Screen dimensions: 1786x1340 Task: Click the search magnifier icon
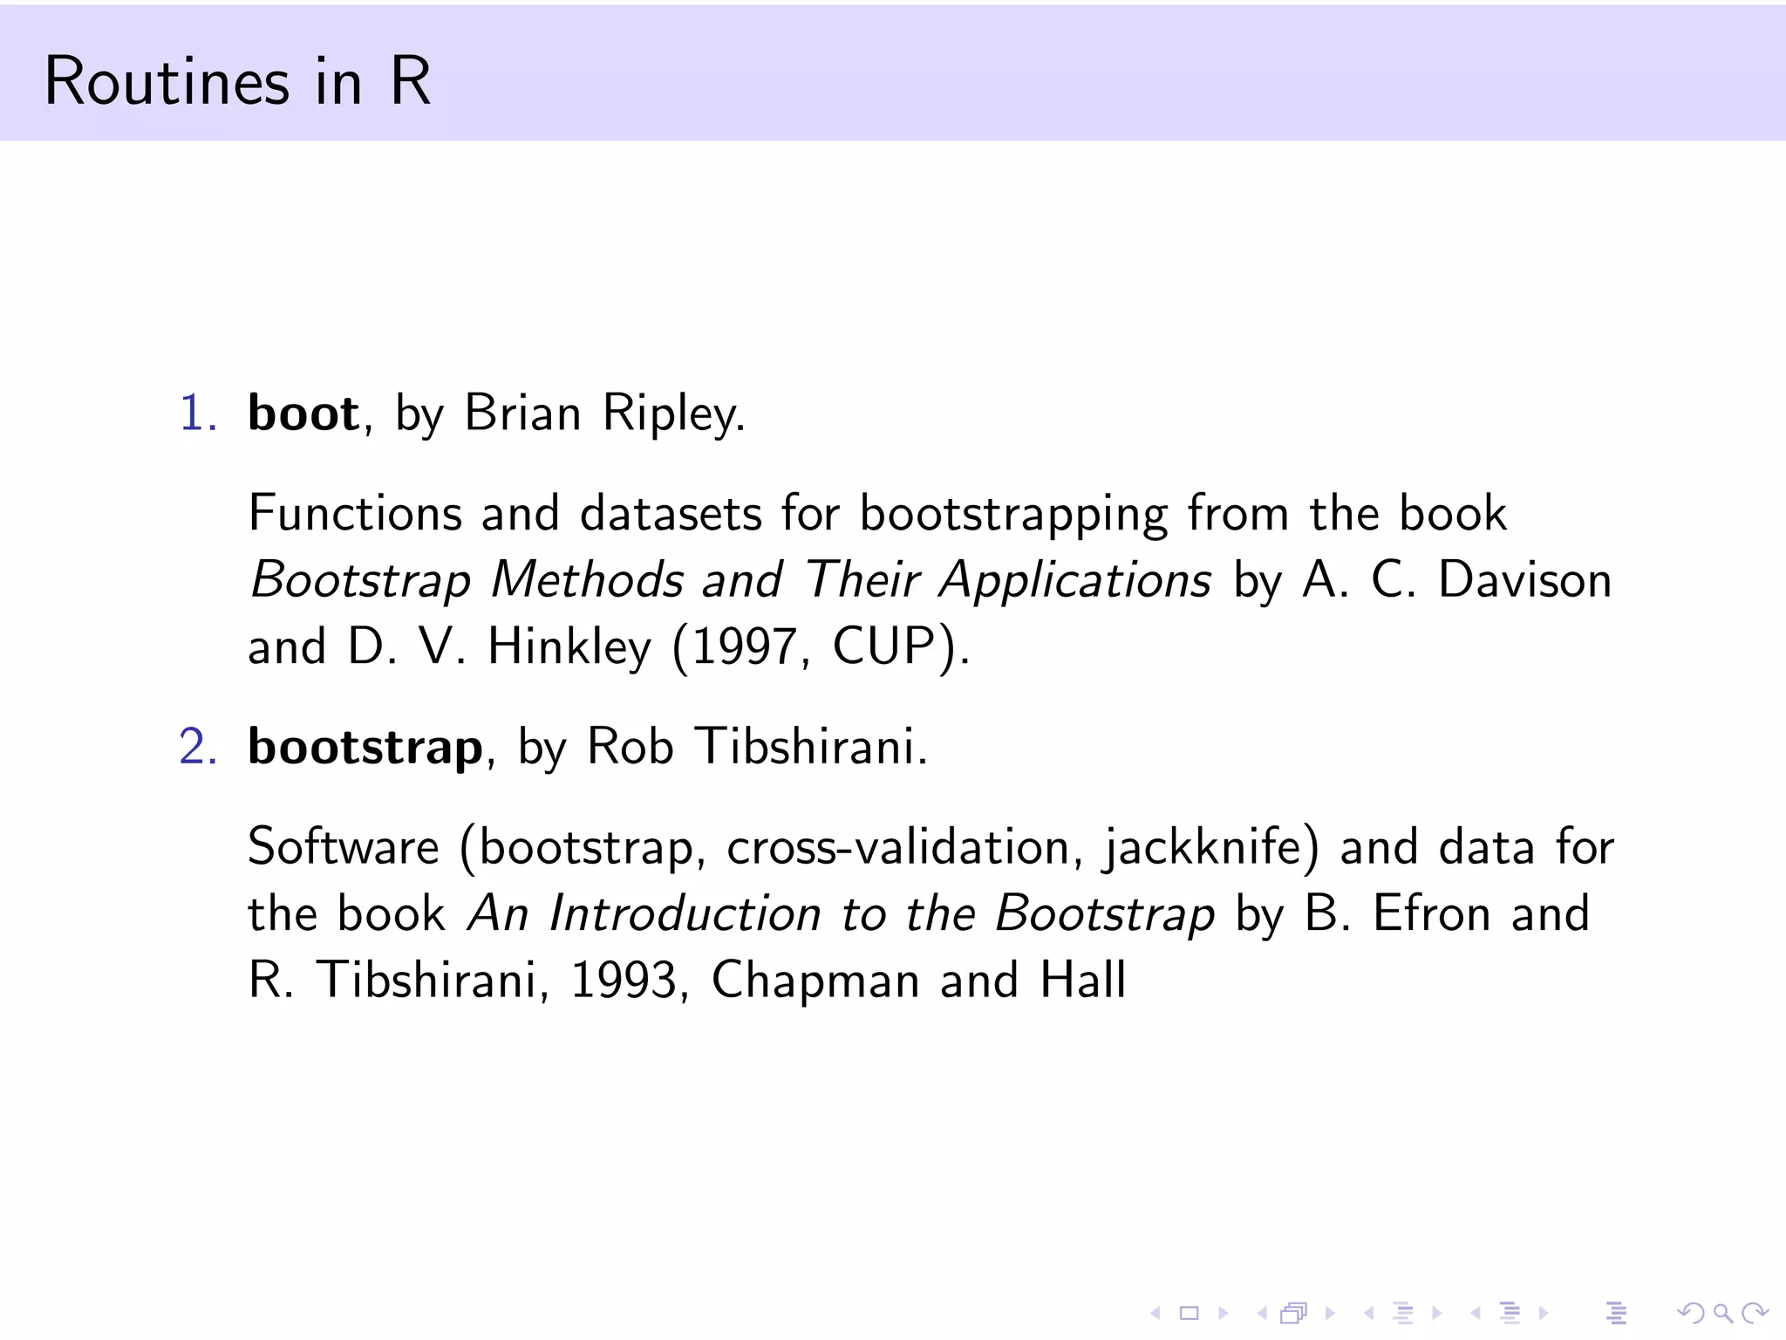click(1722, 1312)
